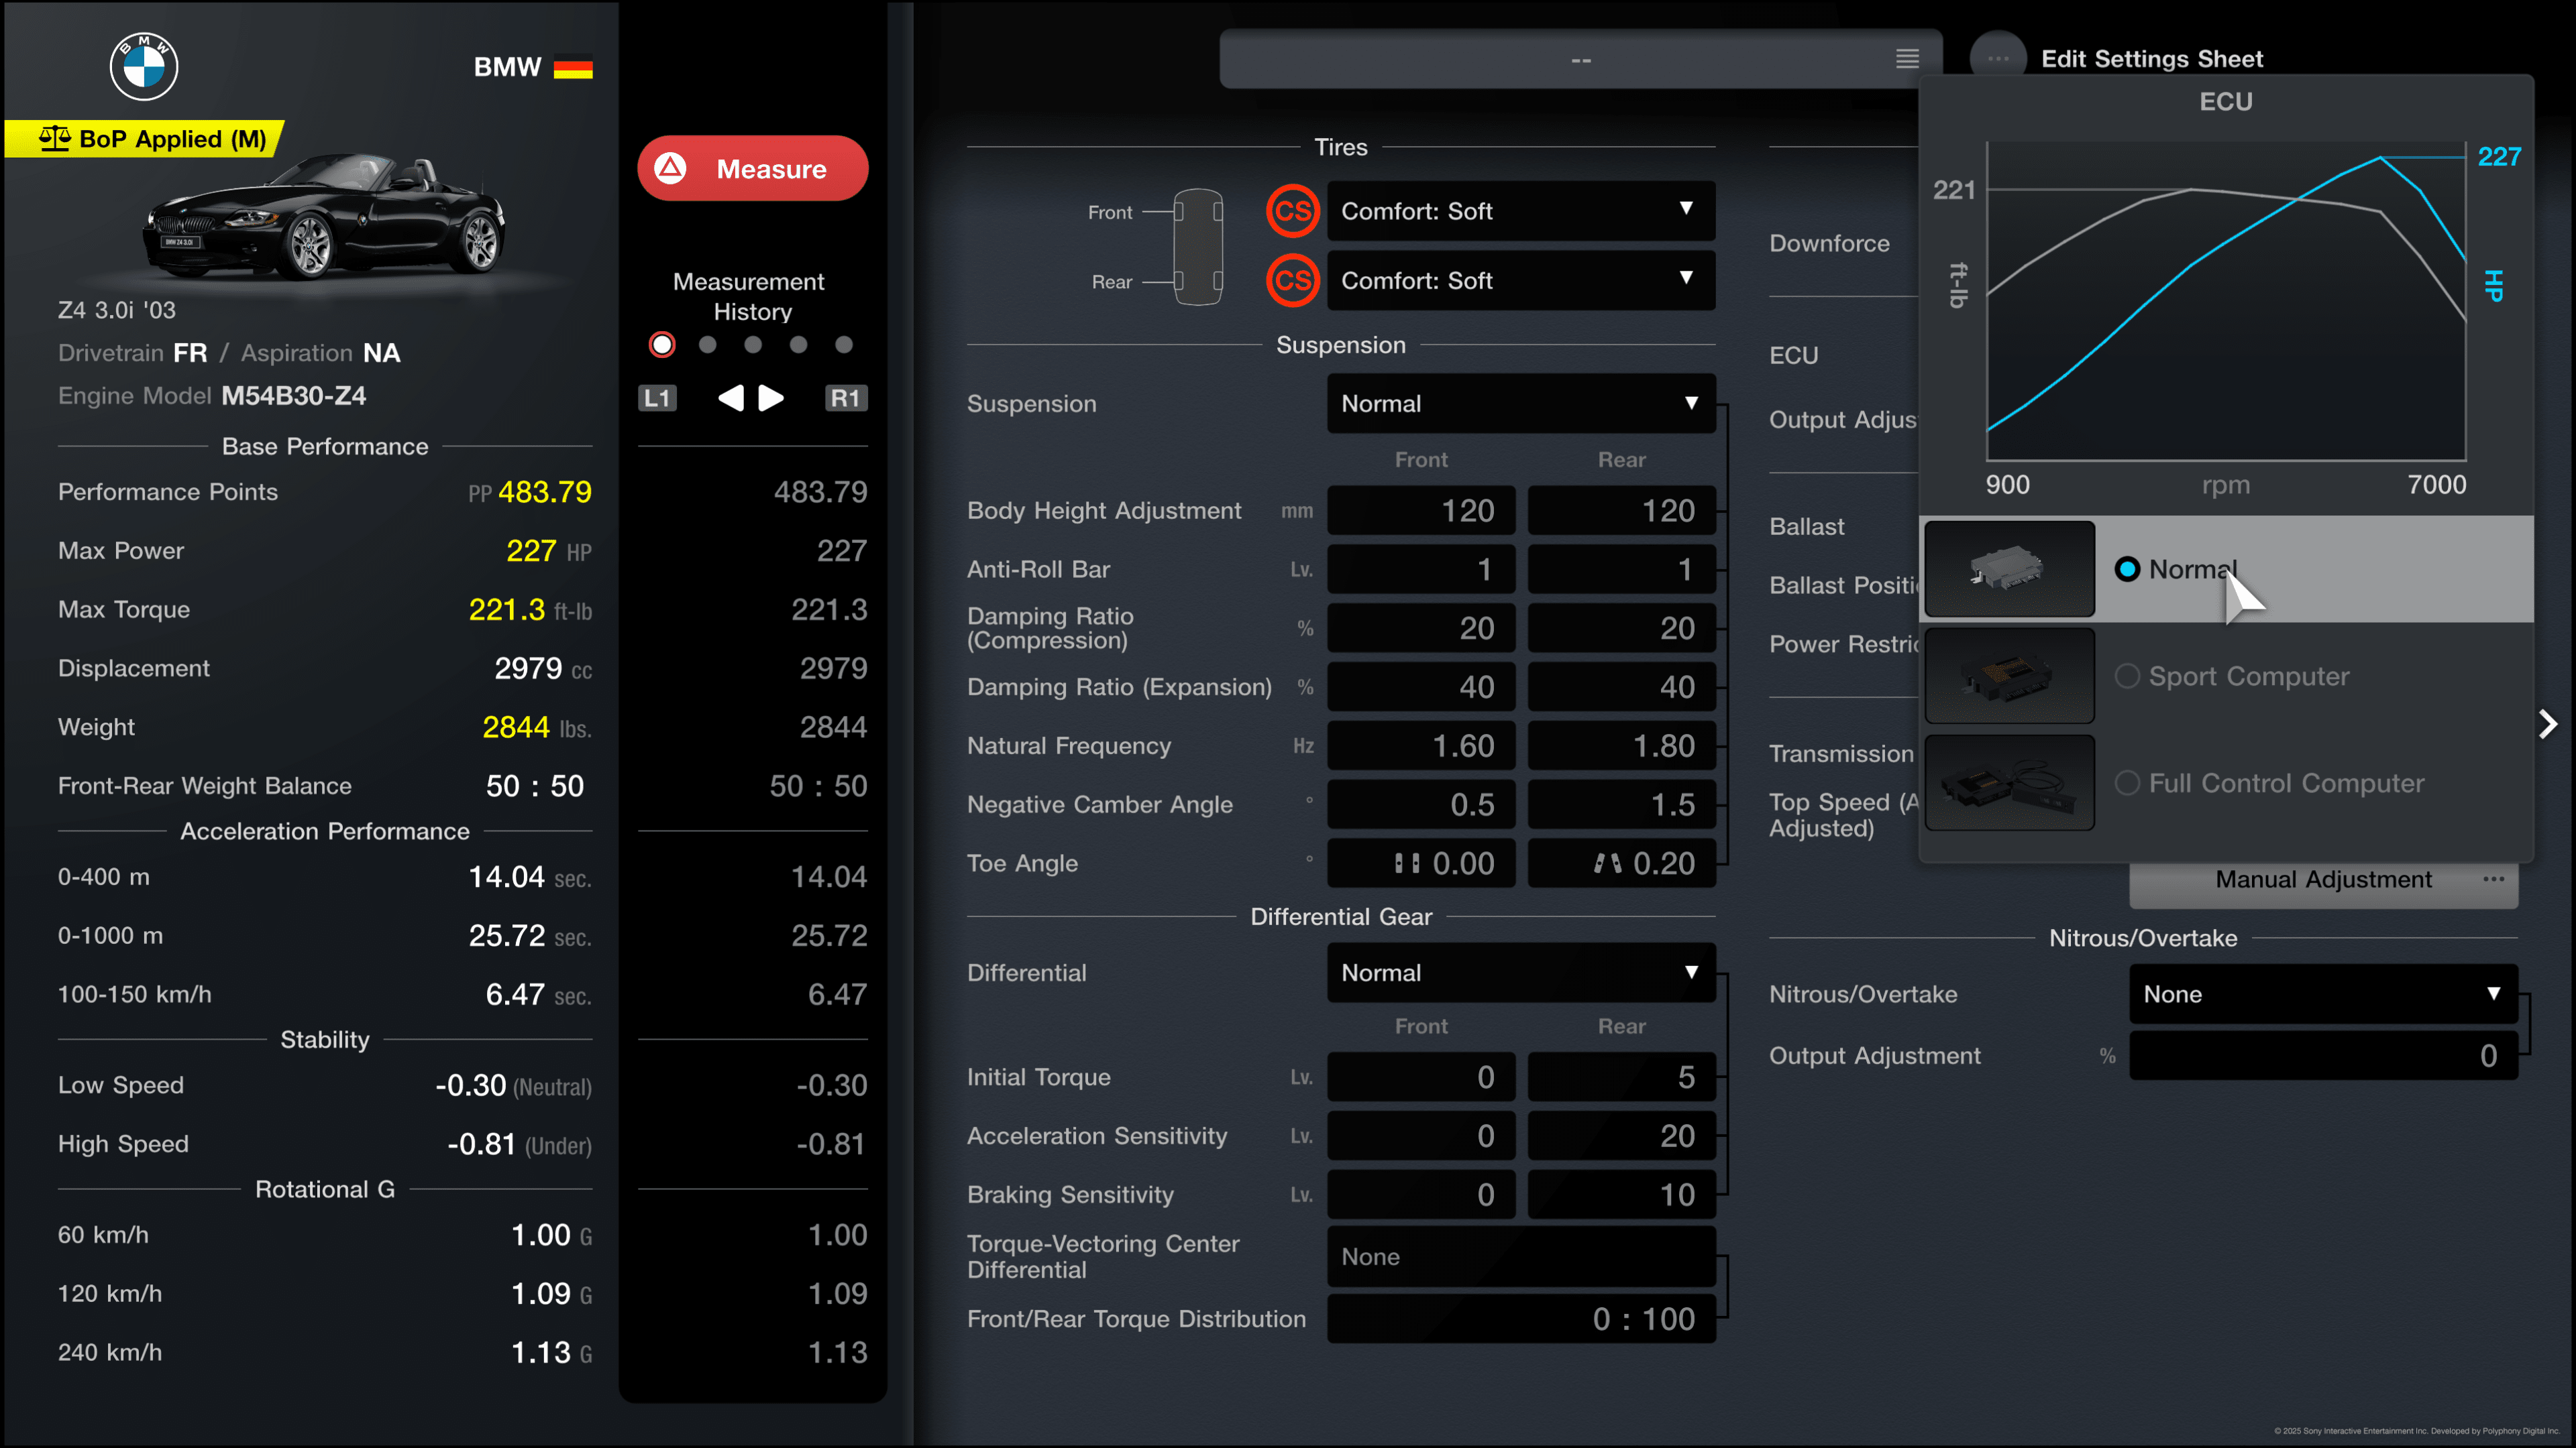
Task: Click the BMW manufacturer logo
Action: tap(143, 67)
